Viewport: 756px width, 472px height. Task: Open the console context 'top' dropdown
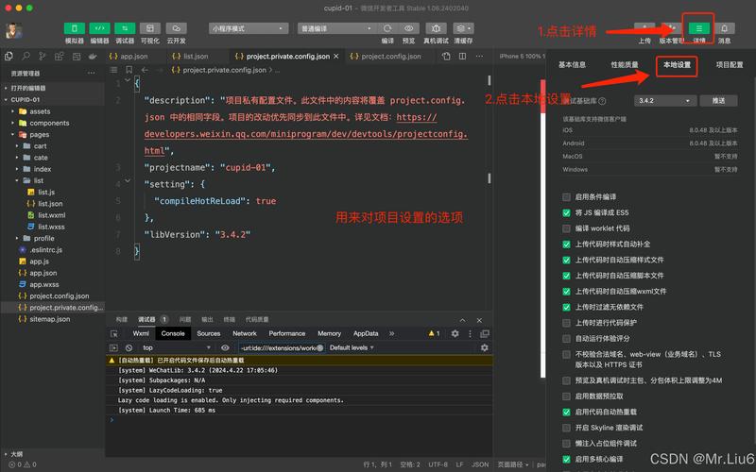[x=176, y=347]
